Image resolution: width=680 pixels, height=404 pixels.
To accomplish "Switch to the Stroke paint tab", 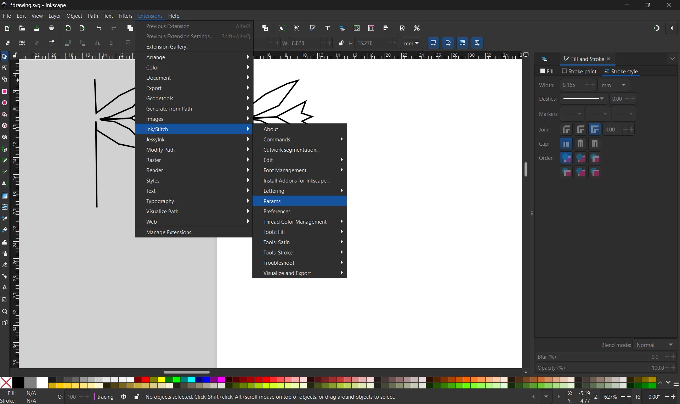I will click(579, 72).
